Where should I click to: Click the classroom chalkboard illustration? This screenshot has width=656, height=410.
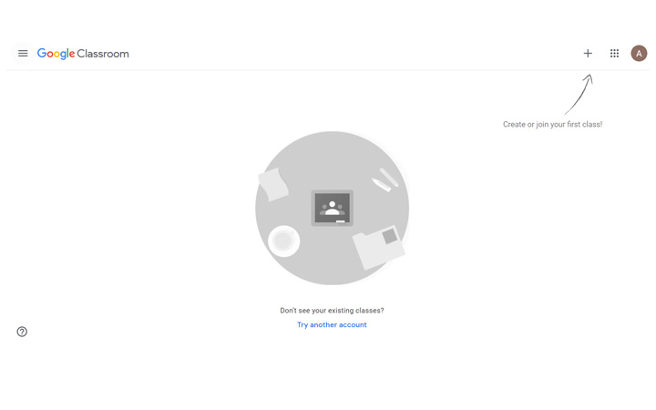(333, 208)
